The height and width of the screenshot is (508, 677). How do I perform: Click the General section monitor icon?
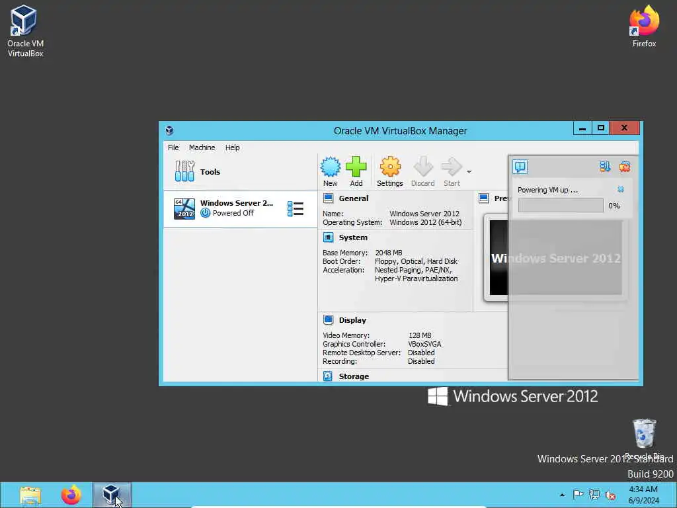click(328, 198)
